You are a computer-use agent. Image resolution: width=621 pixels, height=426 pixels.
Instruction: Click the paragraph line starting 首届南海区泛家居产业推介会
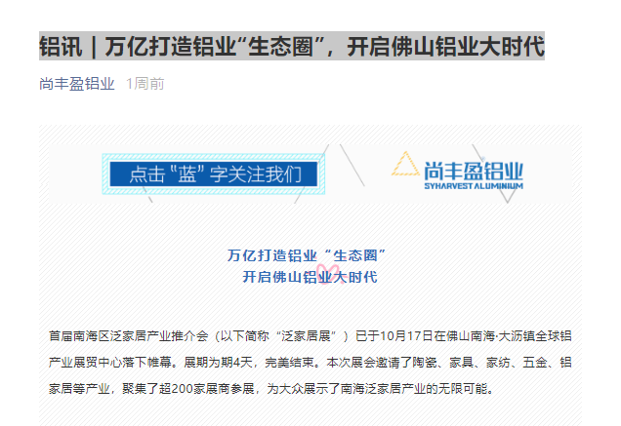(x=310, y=336)
